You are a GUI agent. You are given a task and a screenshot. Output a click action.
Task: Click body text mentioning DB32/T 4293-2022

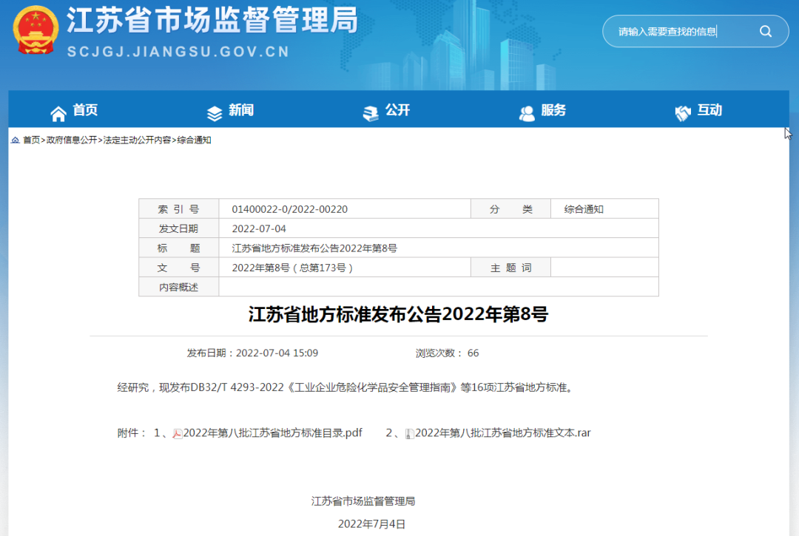[x=346, y=387]
